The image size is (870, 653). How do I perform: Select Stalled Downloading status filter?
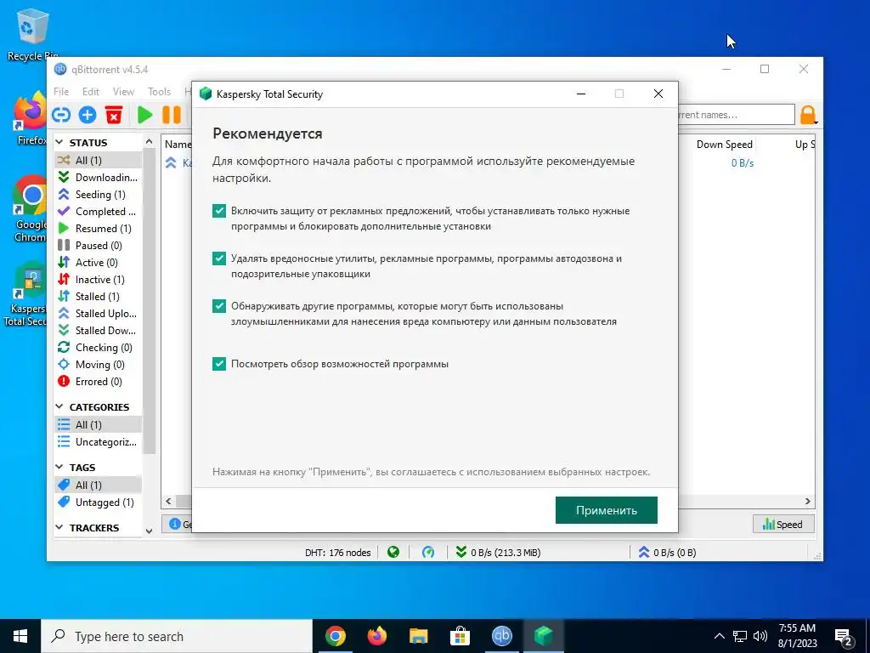coord(98,331)
